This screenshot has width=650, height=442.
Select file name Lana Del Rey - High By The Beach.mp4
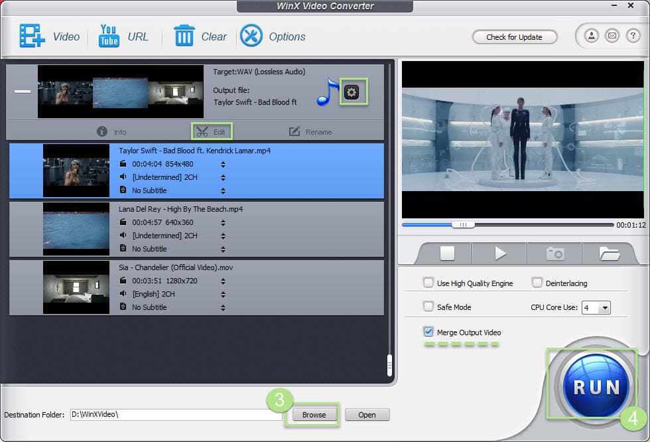point(180,209)
